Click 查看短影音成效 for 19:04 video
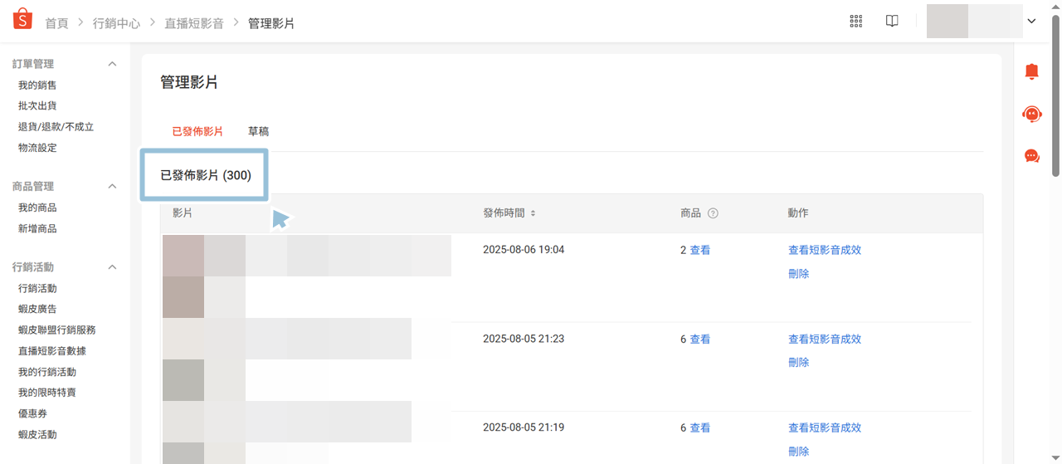 point(824,250)
